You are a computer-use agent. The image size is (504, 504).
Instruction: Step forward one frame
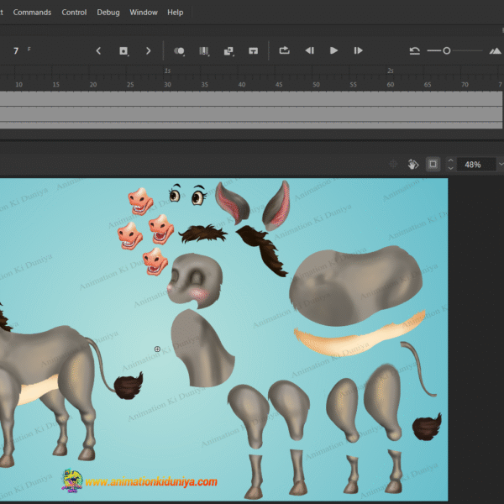[358, 50]
